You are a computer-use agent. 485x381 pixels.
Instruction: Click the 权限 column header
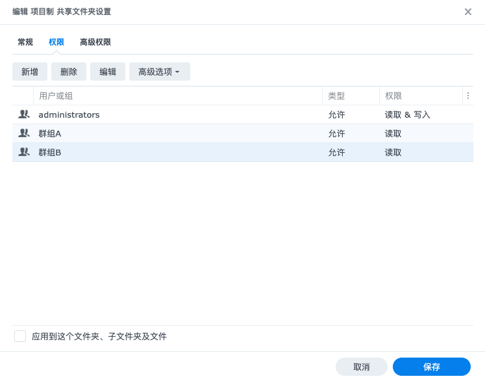point(393,96)
